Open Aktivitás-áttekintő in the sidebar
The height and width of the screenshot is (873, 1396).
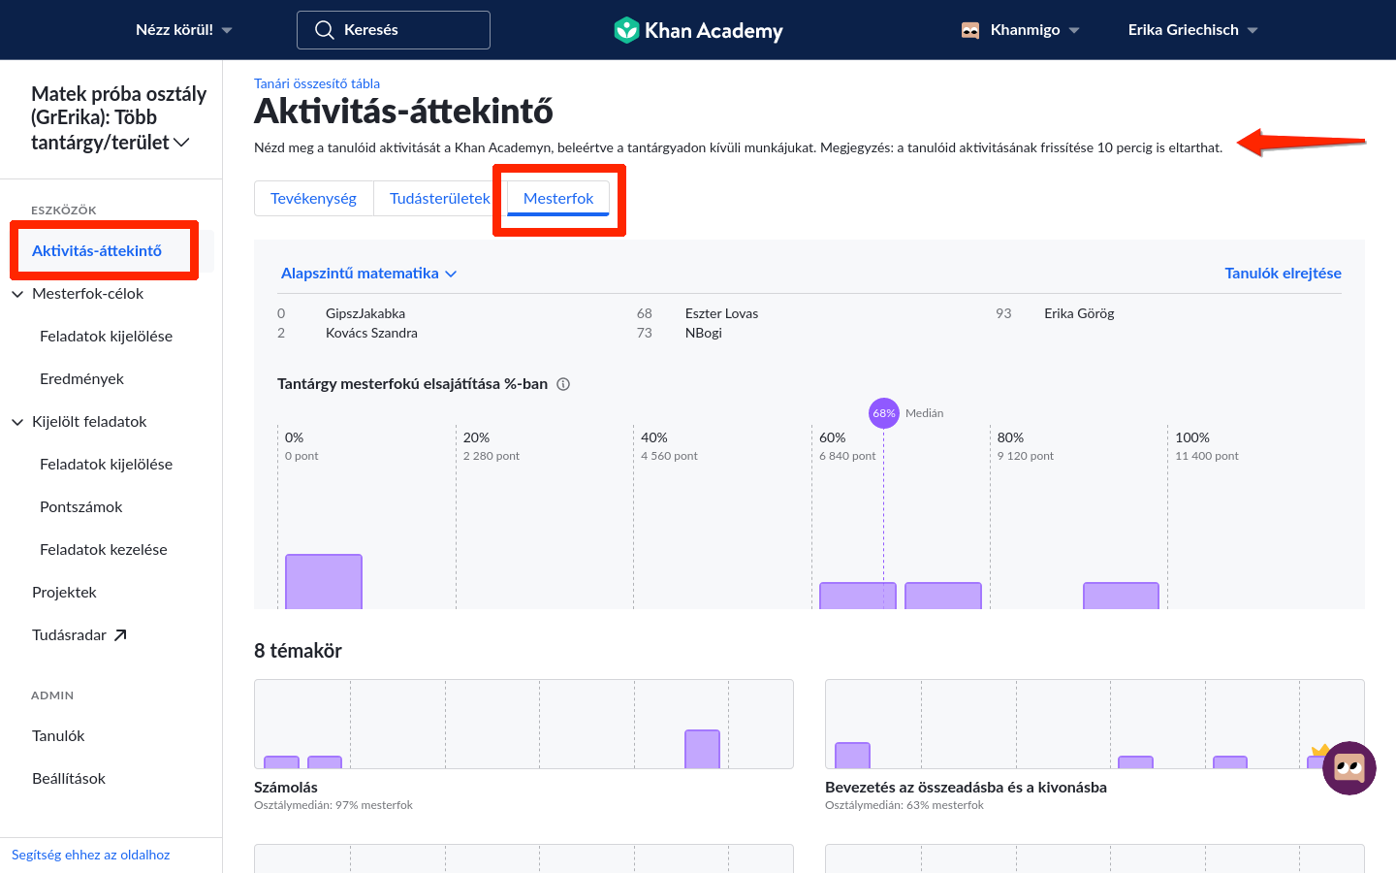(97, 251)
